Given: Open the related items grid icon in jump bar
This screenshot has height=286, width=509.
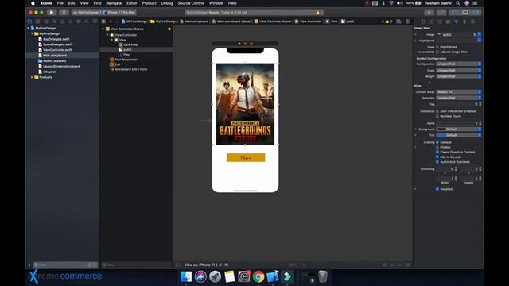Looking at the screenshot, I should coord(103,21).
